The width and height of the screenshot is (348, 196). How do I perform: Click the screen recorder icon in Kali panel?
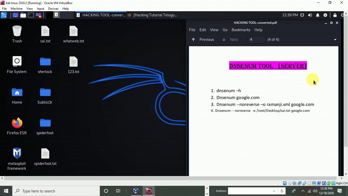(x=38, y=15)
